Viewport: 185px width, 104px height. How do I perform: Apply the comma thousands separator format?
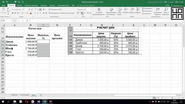click(84, 13)
